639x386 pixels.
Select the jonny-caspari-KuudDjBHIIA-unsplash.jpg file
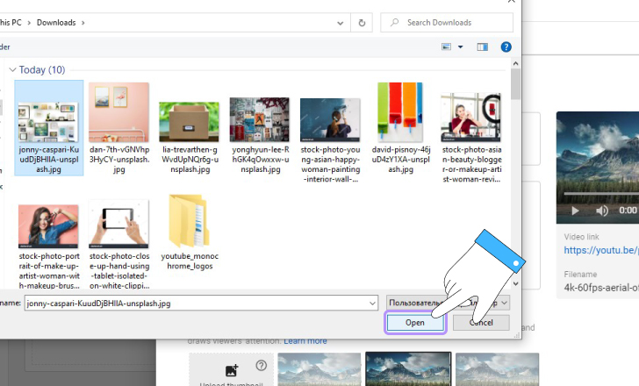click(x=49, y=128)
